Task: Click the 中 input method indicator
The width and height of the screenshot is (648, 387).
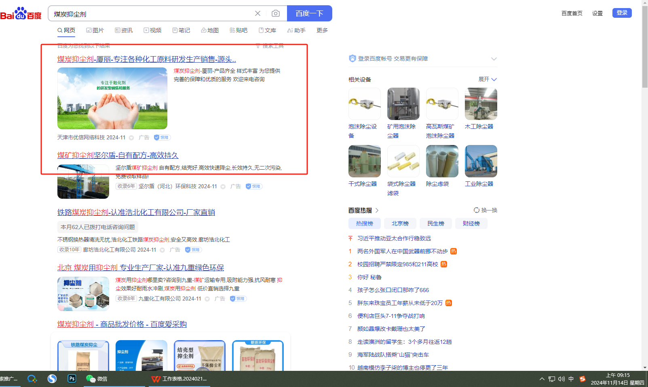Action: pos(571,379)
